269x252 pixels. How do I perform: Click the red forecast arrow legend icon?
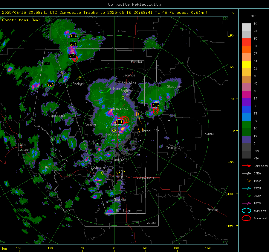pyautogui.click(x=246, y=166)
